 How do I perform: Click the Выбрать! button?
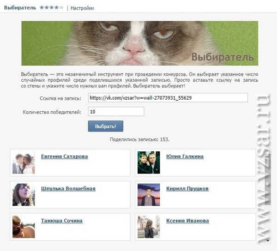[x=106, y=126]
